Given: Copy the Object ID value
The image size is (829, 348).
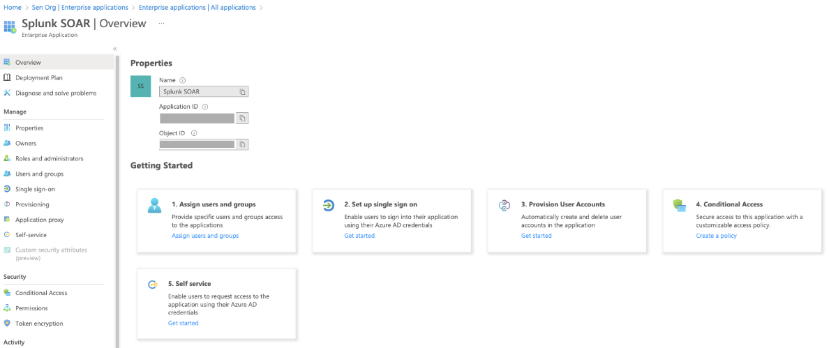Looking at the screenshot, I should (x=242, y=144).
